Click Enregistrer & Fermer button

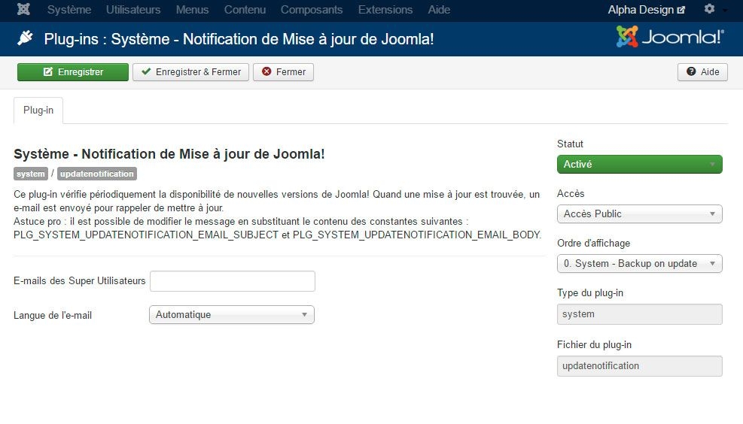190,72
